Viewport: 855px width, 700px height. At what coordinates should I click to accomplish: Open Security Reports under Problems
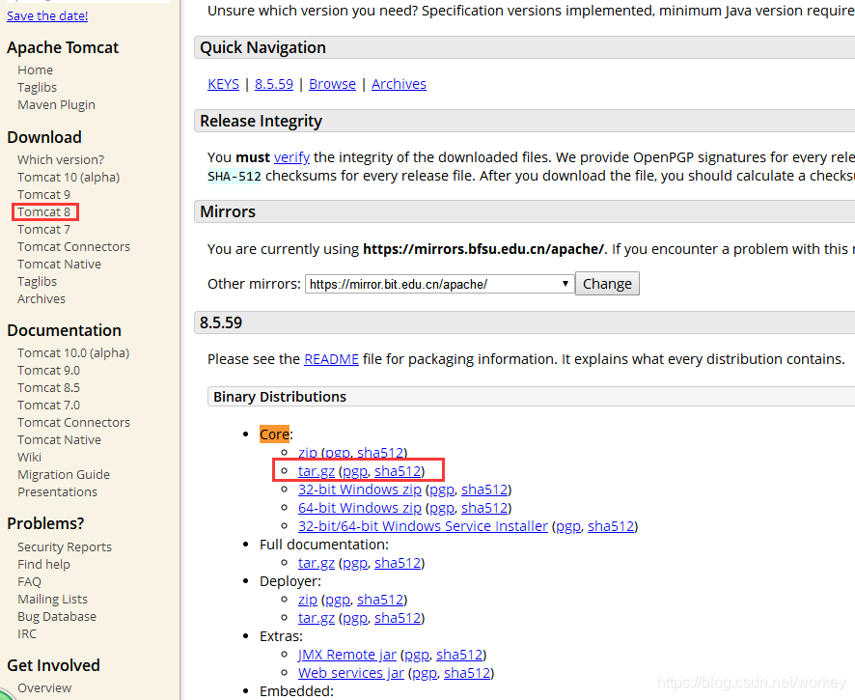[64, 546]
